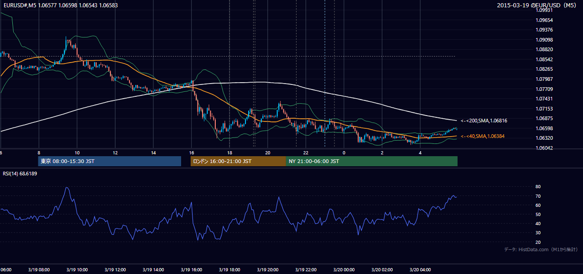Click the '3/19 08:00' date axis label
The image size is (583, 274).
coord(39,270)
